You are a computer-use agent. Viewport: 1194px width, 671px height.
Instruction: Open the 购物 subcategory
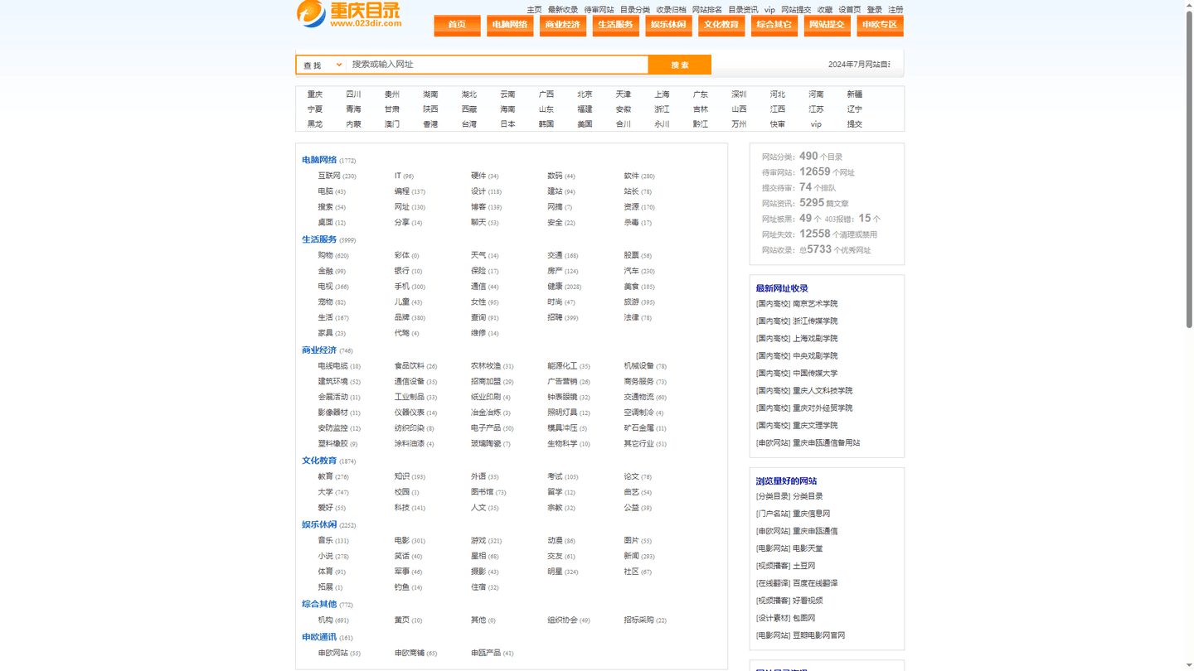click(325, 256)
